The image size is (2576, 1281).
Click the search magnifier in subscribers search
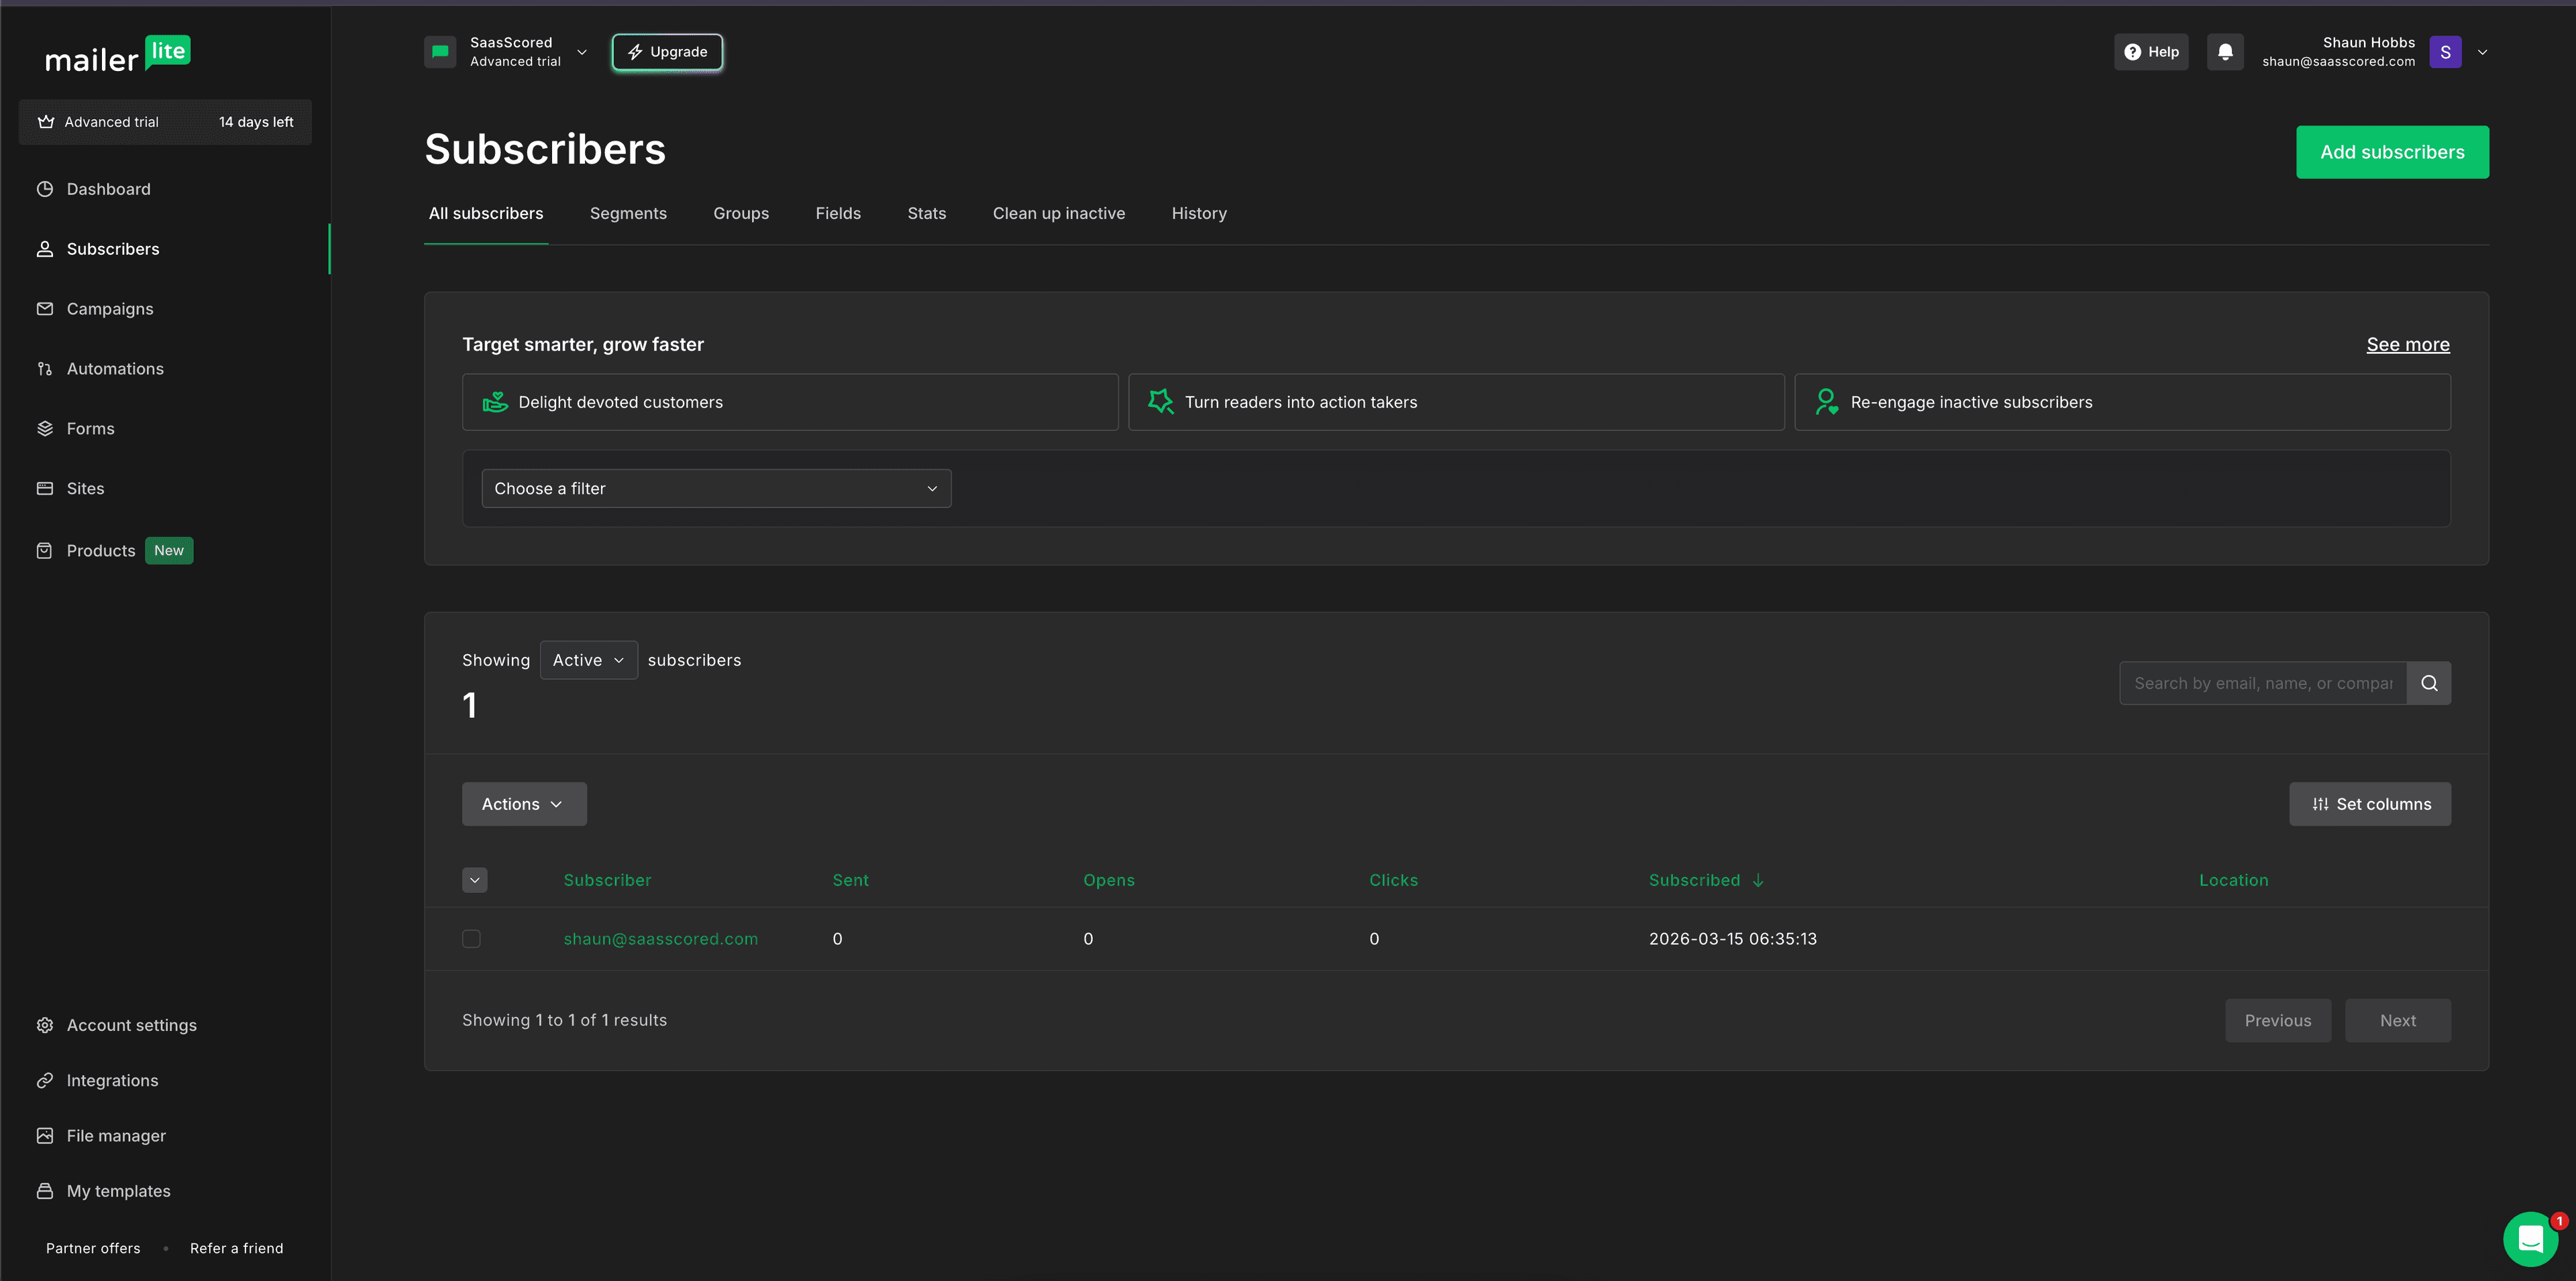click(x=2429, y=682)
